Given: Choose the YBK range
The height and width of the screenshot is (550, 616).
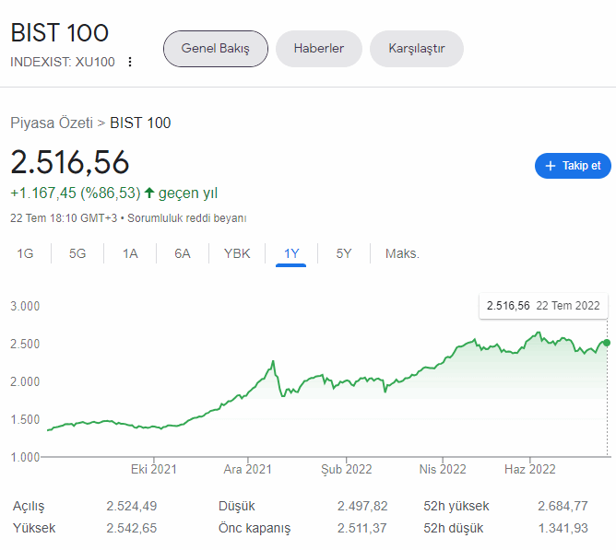Looking at the screenshot, I should (237, 253).
